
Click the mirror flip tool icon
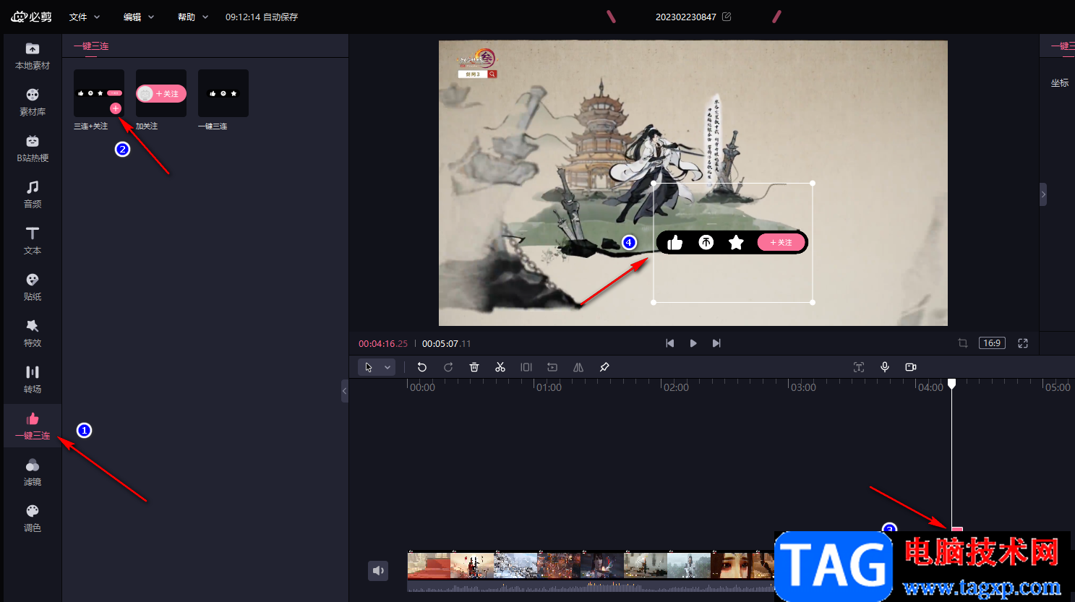pyautogui.click(x=578, y=367)
